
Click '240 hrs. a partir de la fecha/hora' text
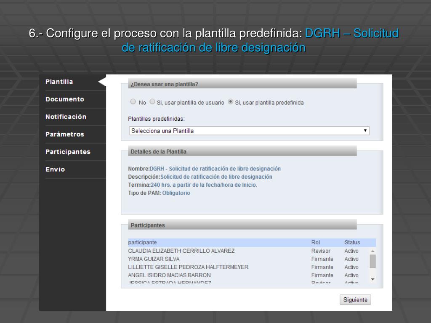point(204,185)
